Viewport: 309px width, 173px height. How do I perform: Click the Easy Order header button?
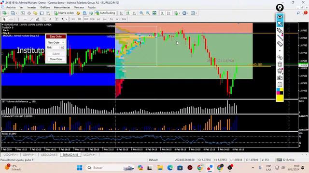pyautogui.click(x=56, y=37)
